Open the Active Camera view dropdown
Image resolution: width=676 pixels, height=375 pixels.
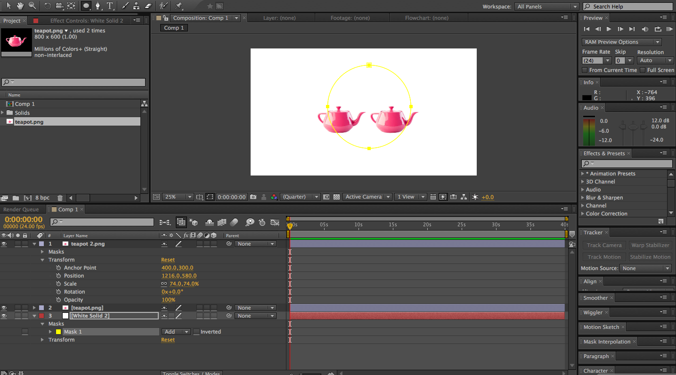(x=367, y=197)
